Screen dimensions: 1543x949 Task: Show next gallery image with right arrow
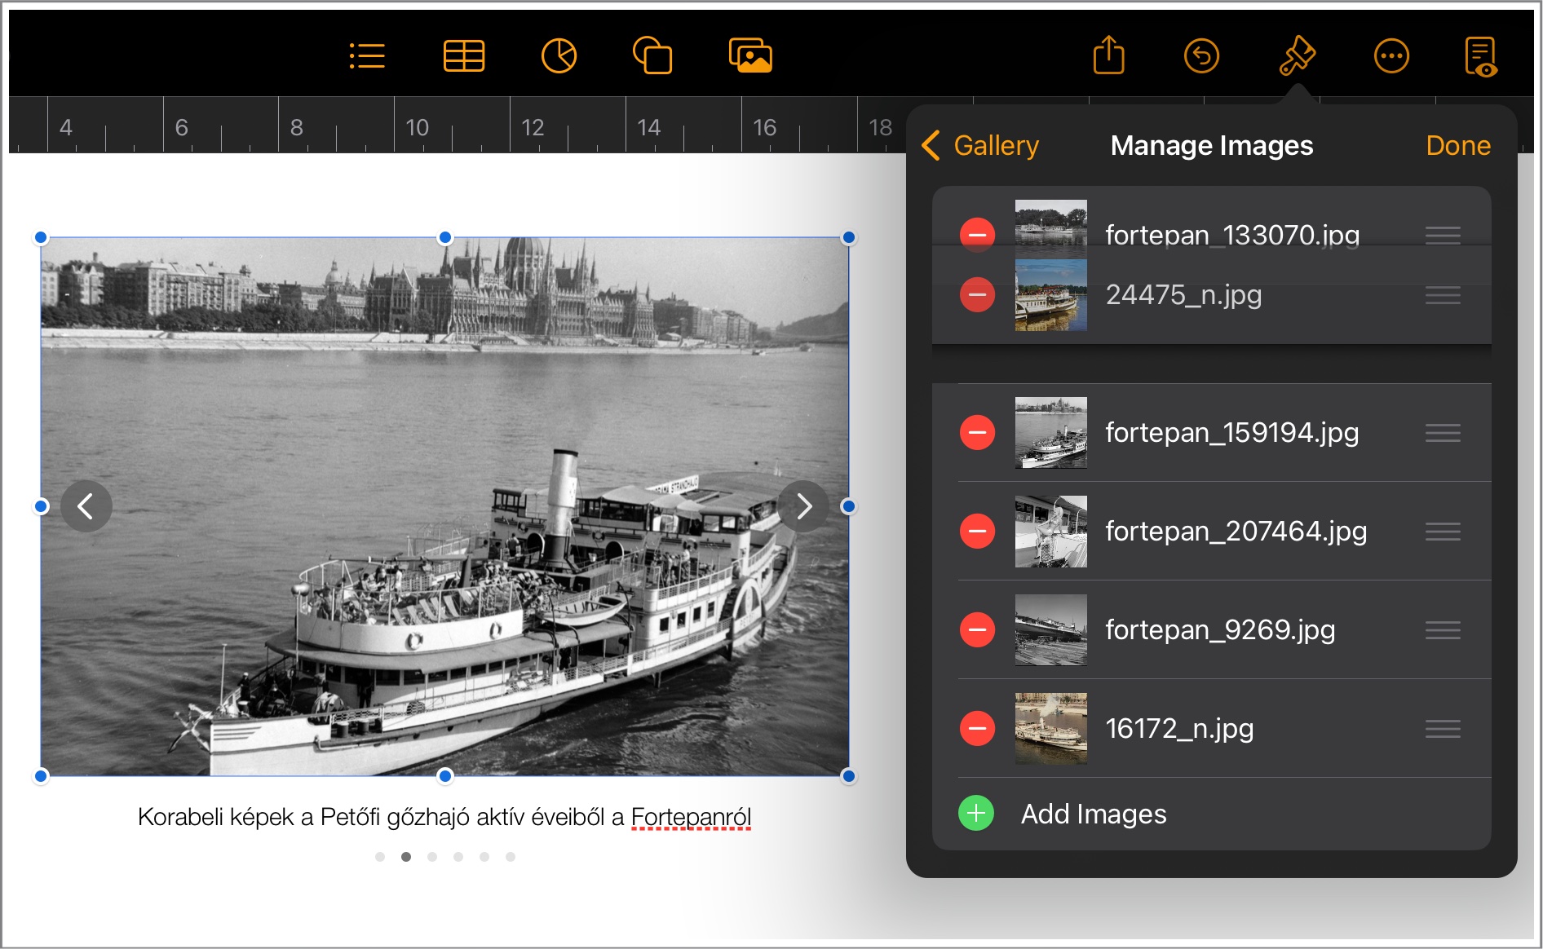(803, 506)
